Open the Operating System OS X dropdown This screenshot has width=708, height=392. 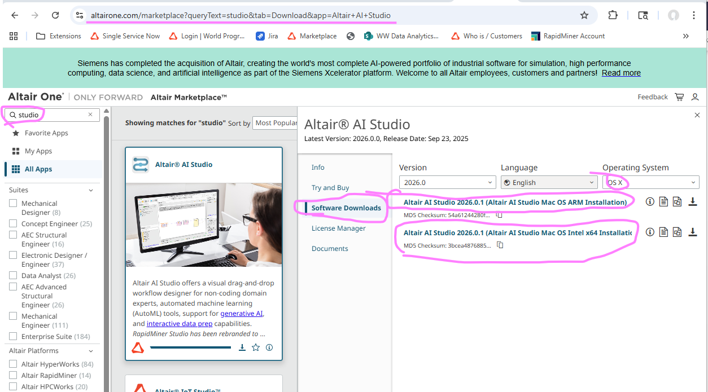651,182
